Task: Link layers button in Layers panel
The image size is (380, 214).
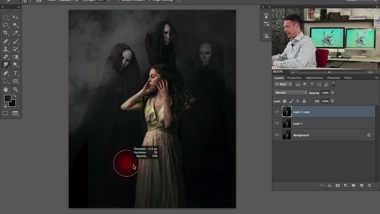Action: pyautogui.click(x=321, y=186)
